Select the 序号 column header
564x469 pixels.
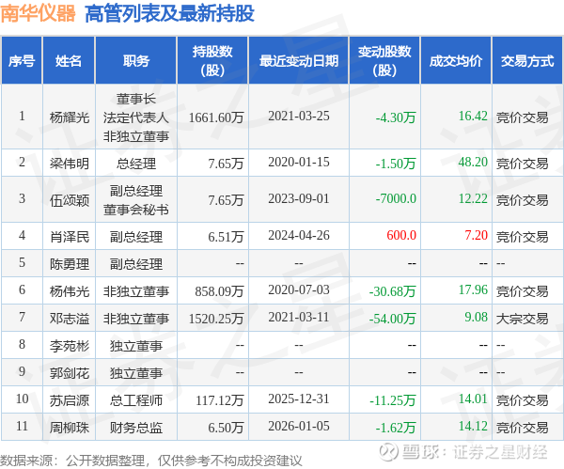(22, 60)
